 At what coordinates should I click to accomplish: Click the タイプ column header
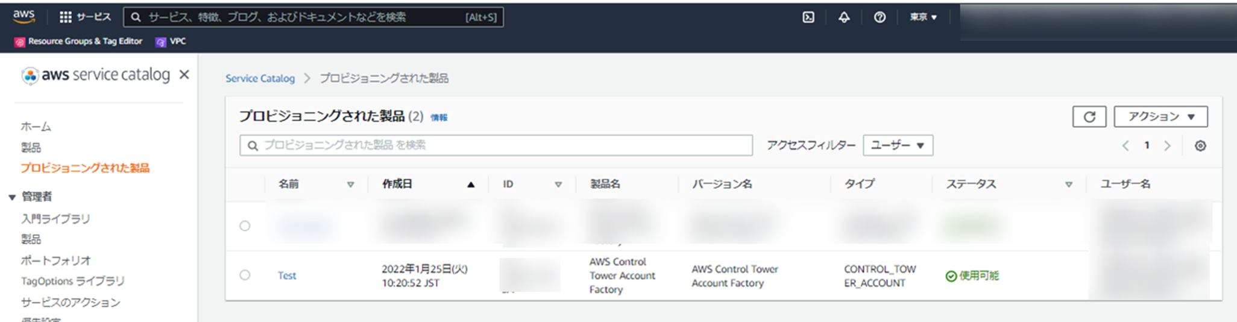(x=858, y=184)
